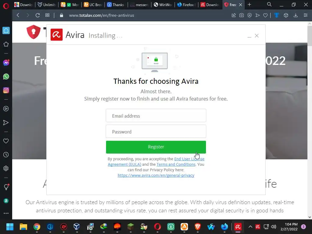
Task: Open the Avira general-privacy URL link
Action: click(156, 175)
